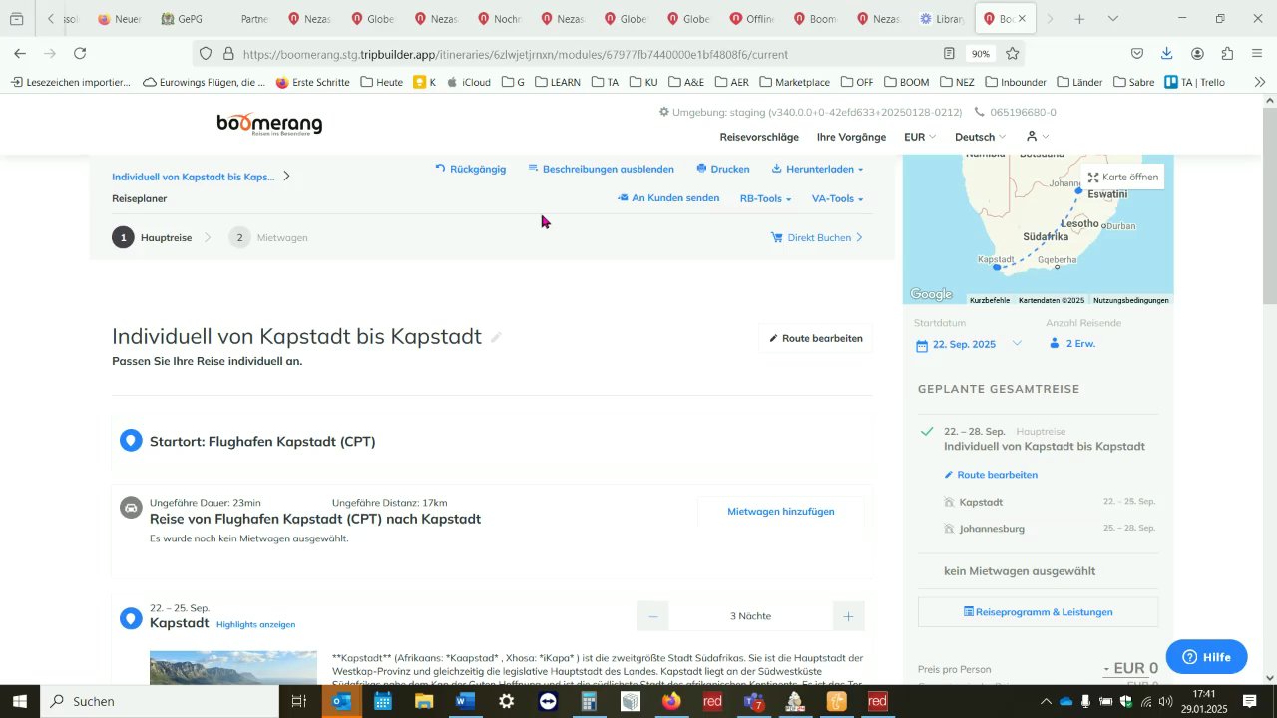Image resolution: width=1277 pixels, height=718 pixels.
Task: Click Mietwagen hinzufügen button
Action: 781,511
